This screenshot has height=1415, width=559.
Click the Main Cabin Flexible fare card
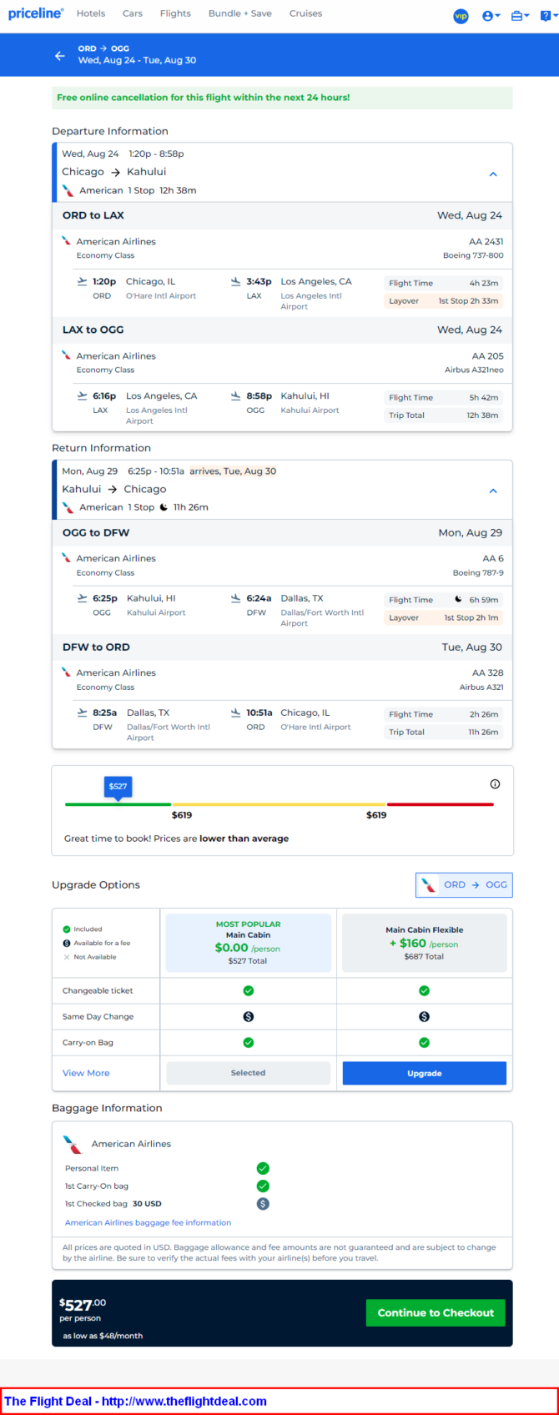click(424, 943)
